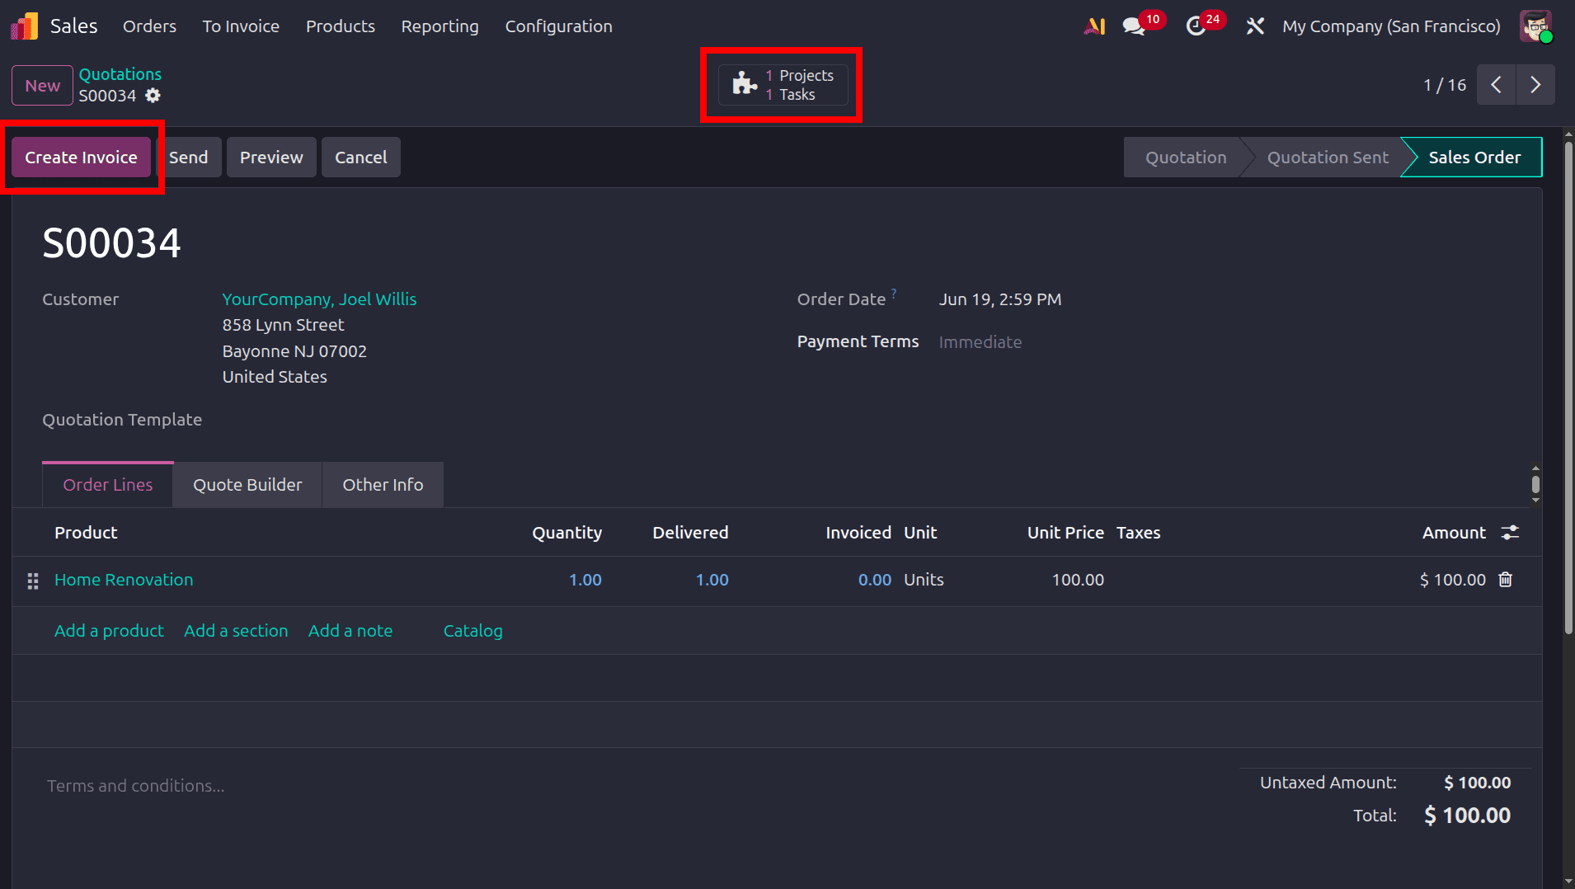Image resolution: width=1575 pixels, height=889 pixels.
Task: Click the Taxes column header
Action: (x=1138, y=533)
